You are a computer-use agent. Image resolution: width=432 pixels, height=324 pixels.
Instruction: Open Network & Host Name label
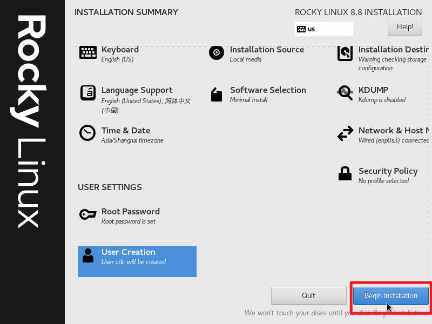tap(394, 131)
